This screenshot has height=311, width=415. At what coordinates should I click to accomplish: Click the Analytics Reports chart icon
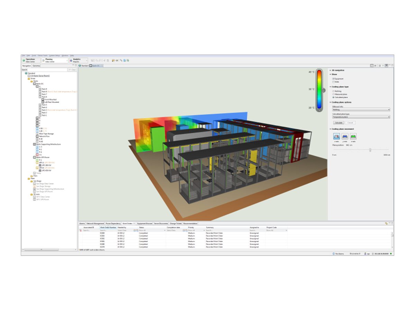point(71,60)
